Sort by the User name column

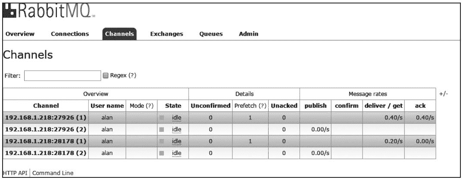pyautogui.click(x=107, y=106)
